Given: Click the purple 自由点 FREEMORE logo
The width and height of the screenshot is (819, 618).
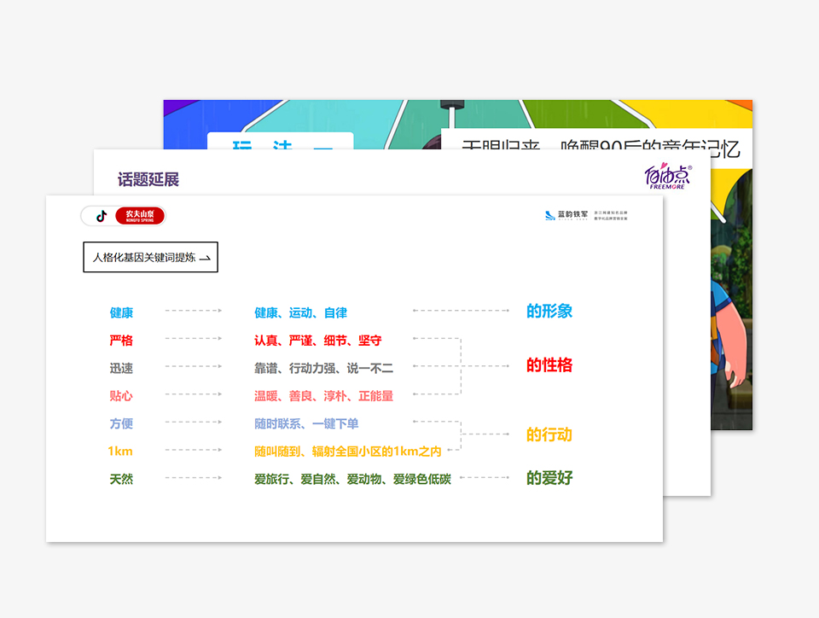Looking at the screenshot, I should (666, 176).
